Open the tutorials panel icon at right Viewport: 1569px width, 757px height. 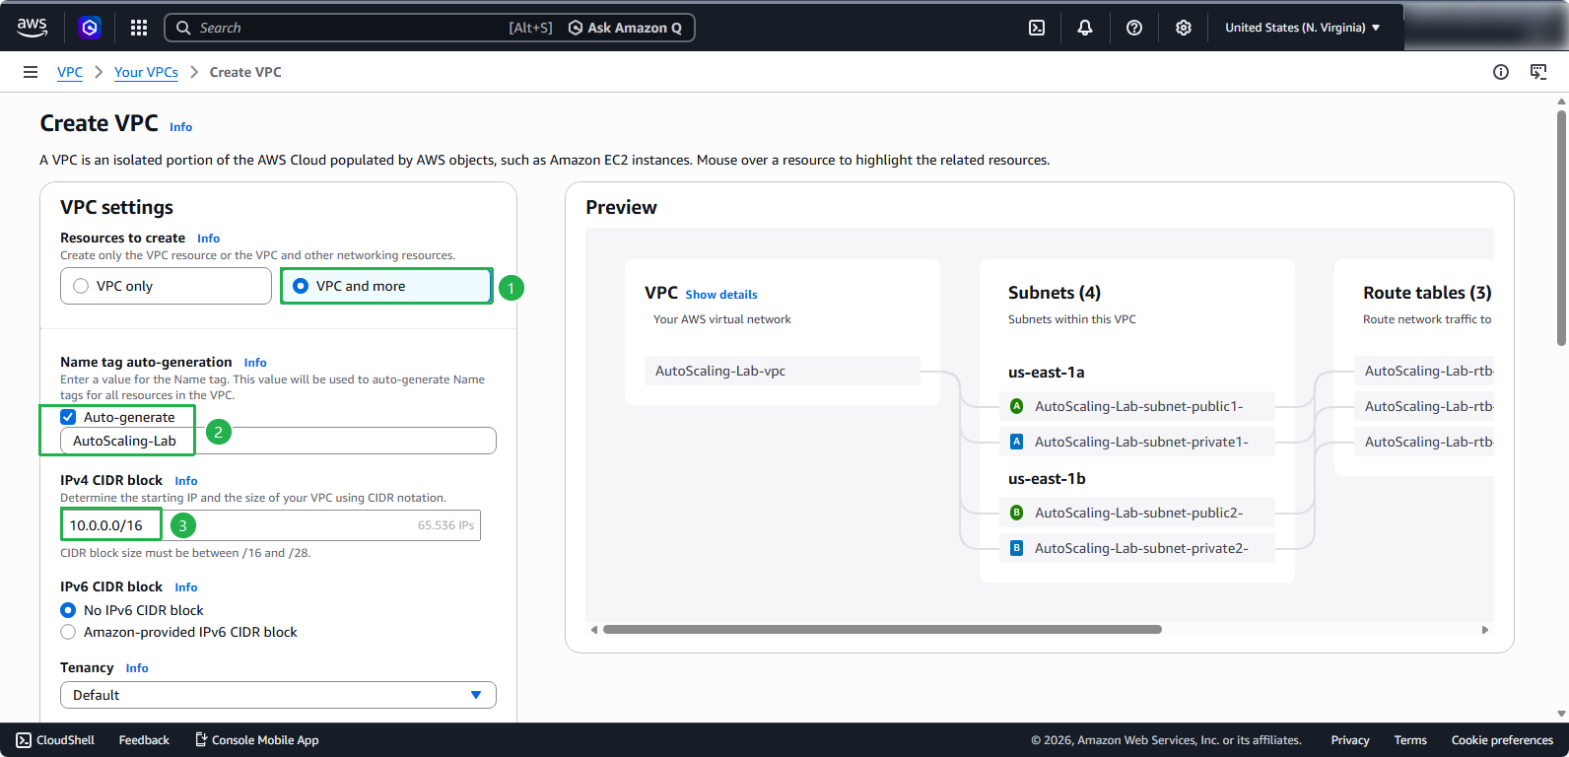[x=1538, y=72]
